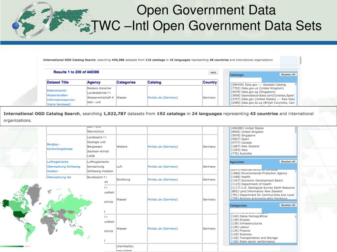This screenshot has width=337, height=252.
Task: Sort by the Dataset Title column header
Action: point(58,82)
